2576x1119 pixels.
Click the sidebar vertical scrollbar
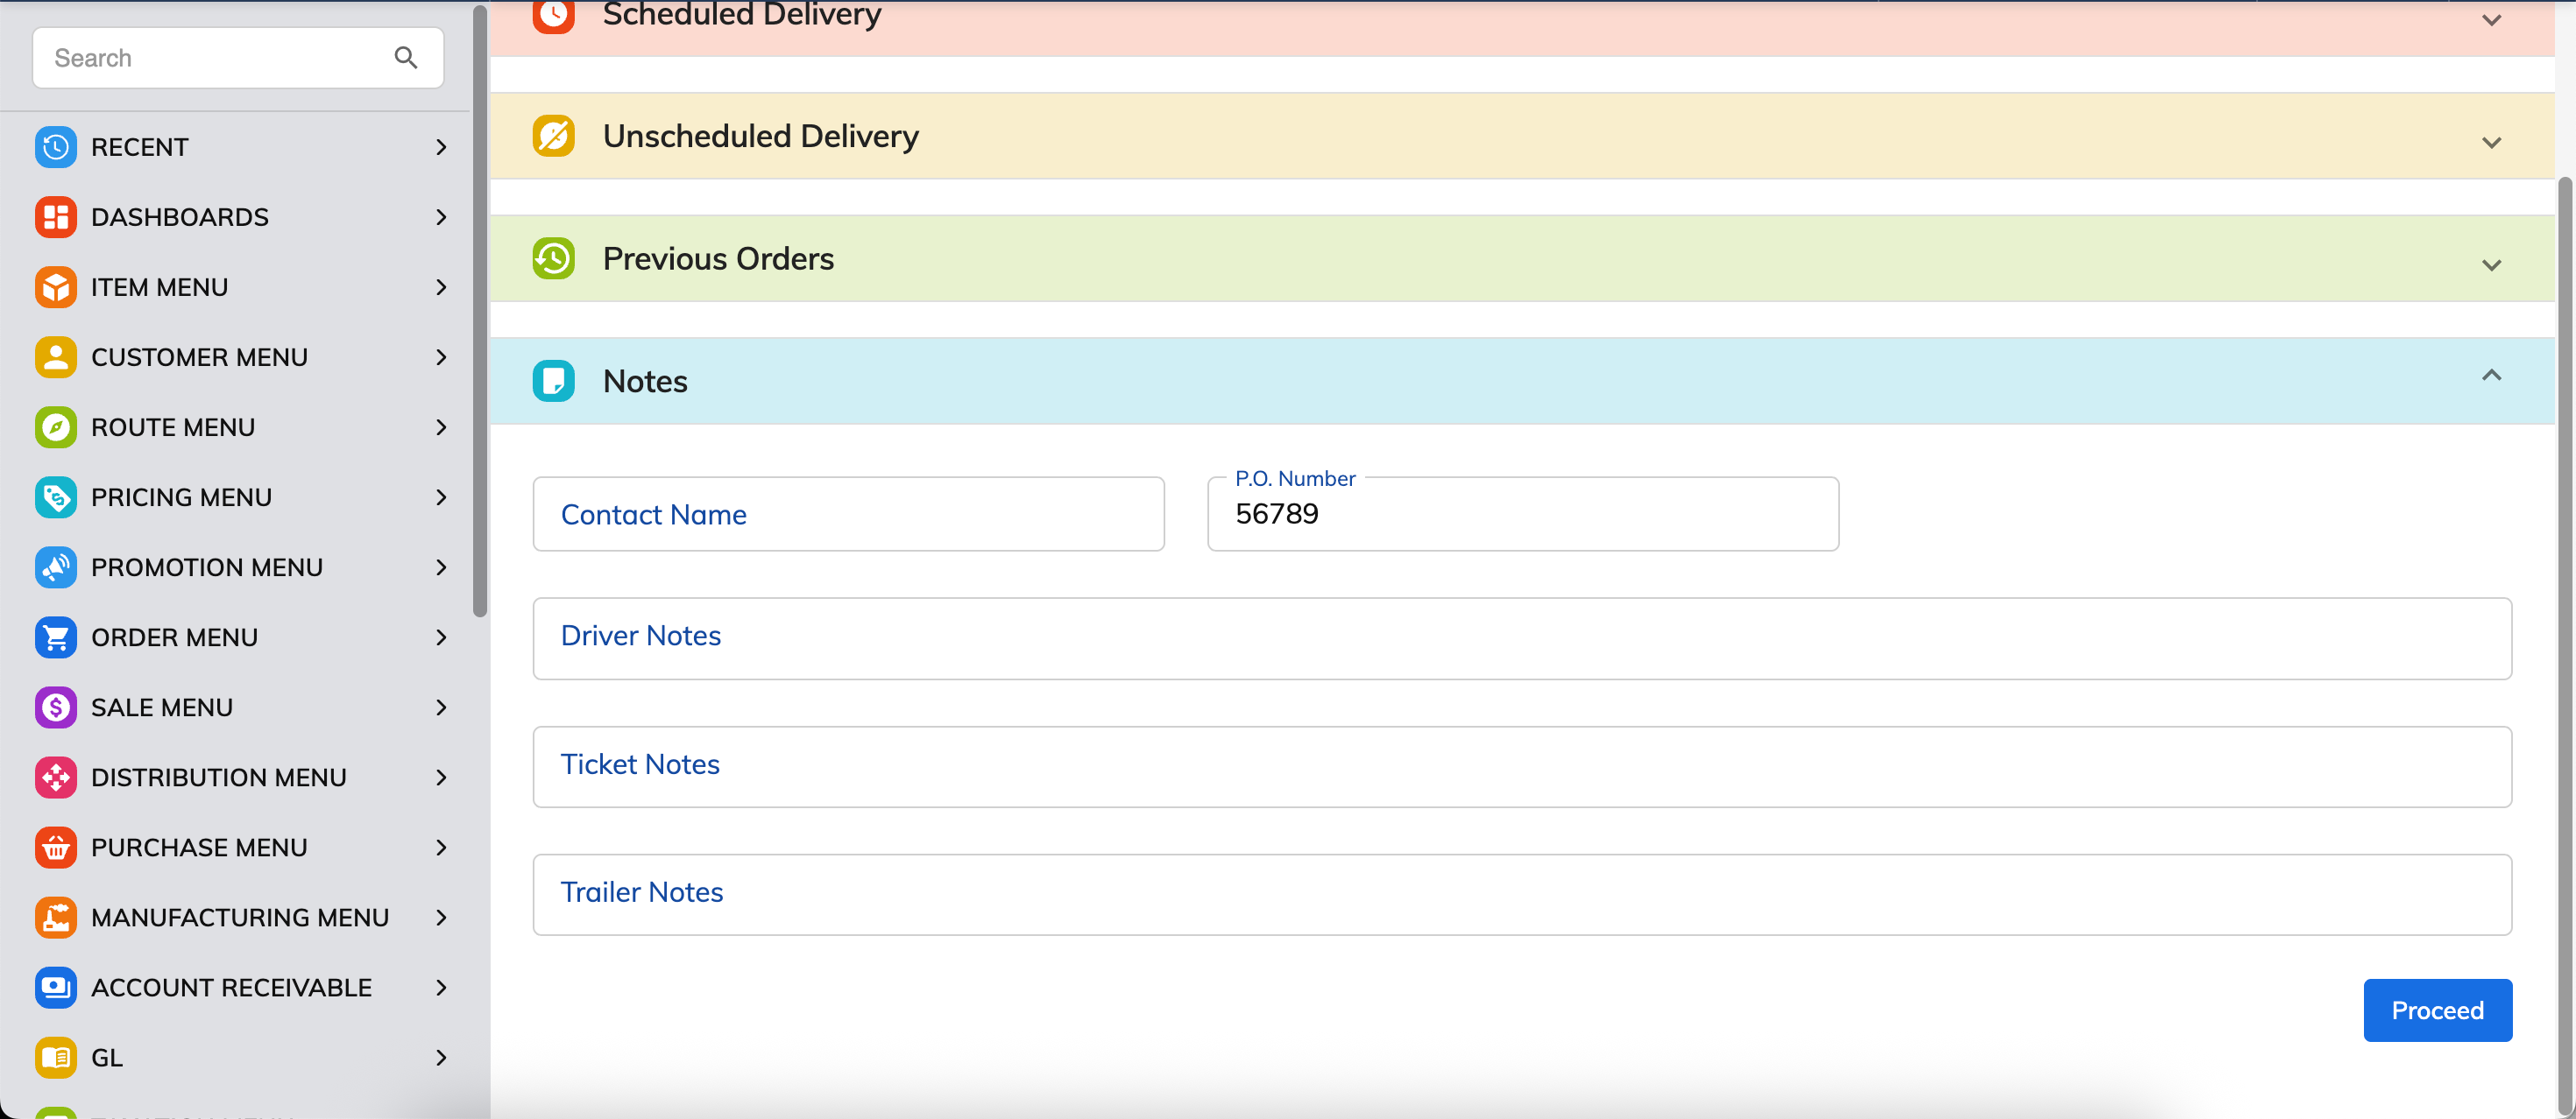[480, 312]
